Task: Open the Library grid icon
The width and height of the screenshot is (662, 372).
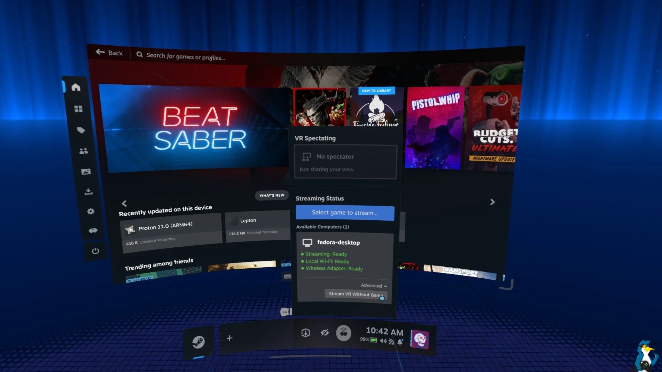Action: tap(79, 109)
